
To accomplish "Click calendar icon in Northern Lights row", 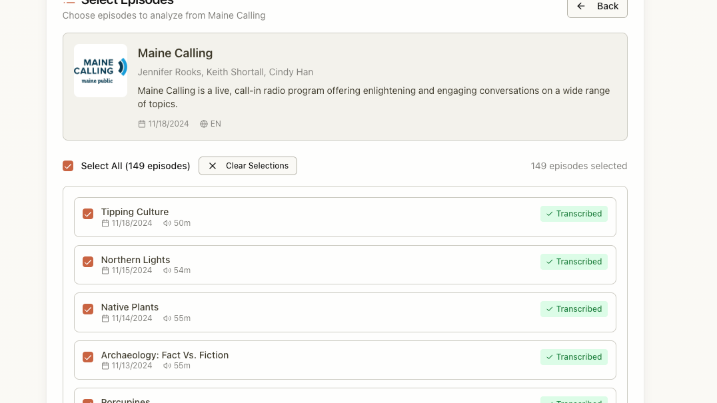I will (x=105, y=270).
